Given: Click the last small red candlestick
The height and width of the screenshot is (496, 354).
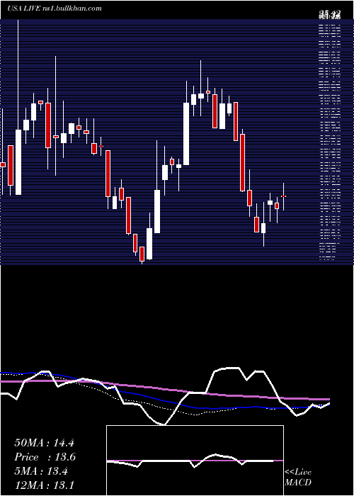Looking at the screenshot, I should click(283, 196).
